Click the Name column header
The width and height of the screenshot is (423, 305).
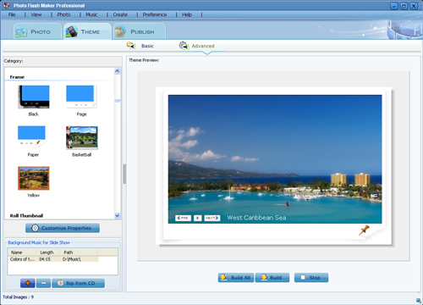[22, 252]
